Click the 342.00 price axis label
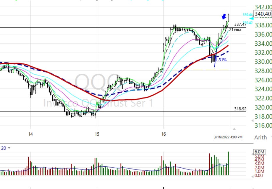 tap(263, 7)
